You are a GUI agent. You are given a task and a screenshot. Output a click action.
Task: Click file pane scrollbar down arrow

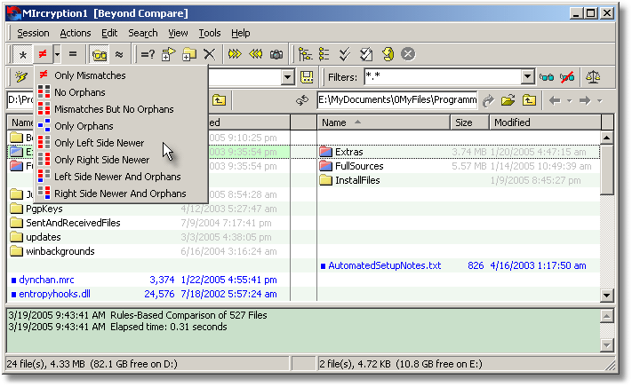click(606, 296)
